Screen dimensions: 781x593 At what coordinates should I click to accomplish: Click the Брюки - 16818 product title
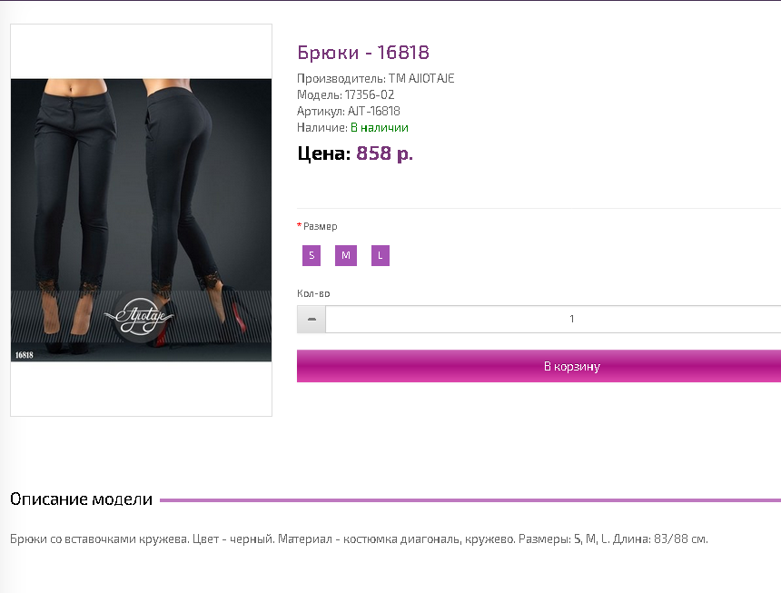pos(363,53)
